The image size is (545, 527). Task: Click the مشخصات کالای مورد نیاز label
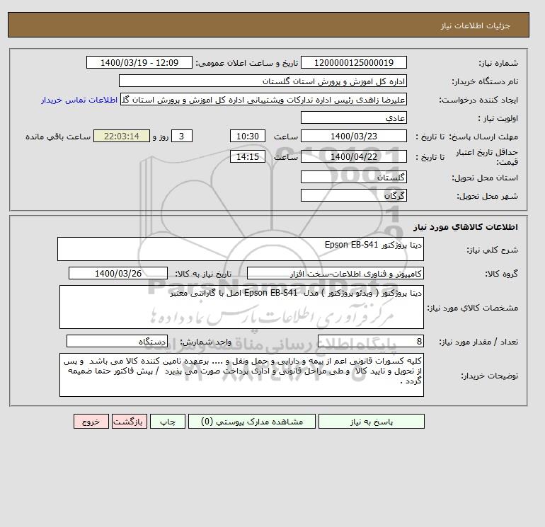coord(472,308)
